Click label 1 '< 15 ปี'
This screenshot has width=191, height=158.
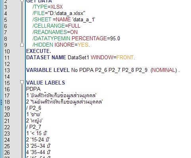pyautogui.click(x=37, y=133)
